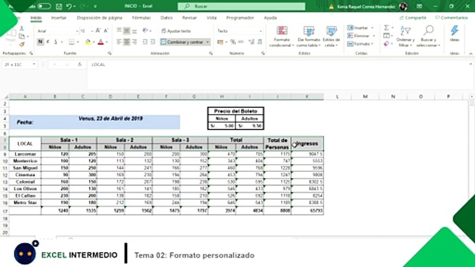
Task: Open Estilos de celda gallery
Action: coord(331,36)
